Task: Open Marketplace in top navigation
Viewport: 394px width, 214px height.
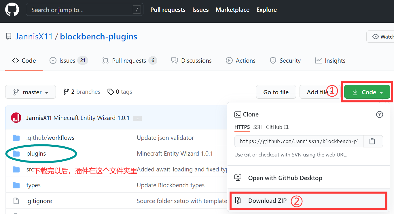Action: tap(232, 10)
